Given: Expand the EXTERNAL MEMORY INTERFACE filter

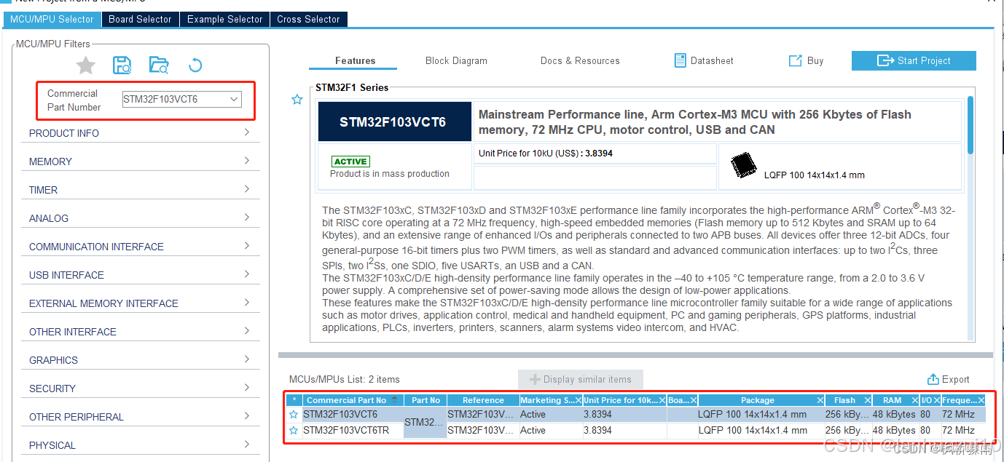Looking at the screenshot, I should click(x=247, y=303).
